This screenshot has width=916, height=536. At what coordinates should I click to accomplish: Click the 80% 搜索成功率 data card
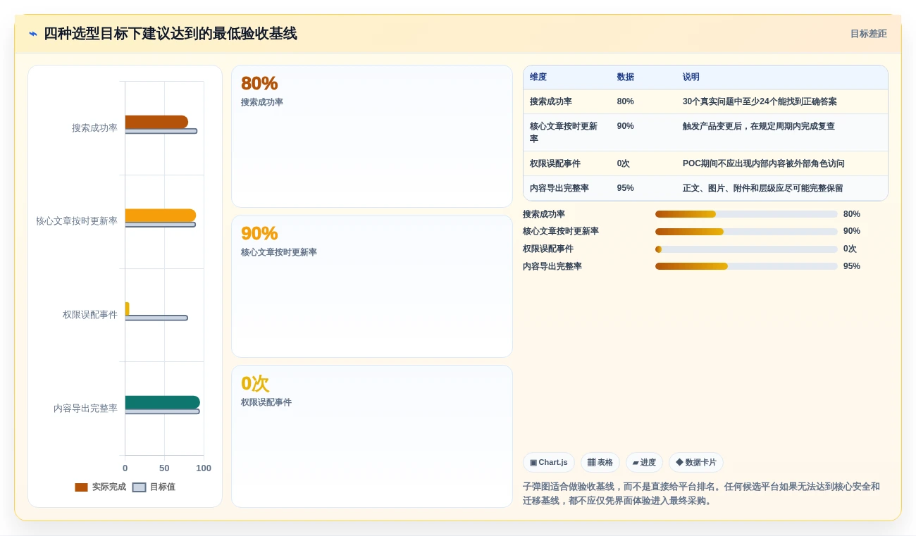click(372, 137)
